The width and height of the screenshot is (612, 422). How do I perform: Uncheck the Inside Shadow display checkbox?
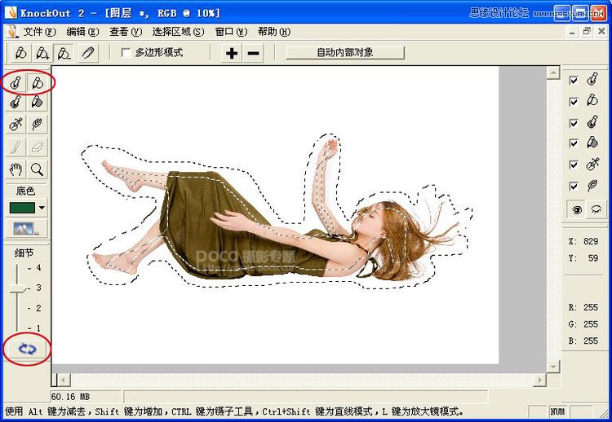click(x=574, y=123)
